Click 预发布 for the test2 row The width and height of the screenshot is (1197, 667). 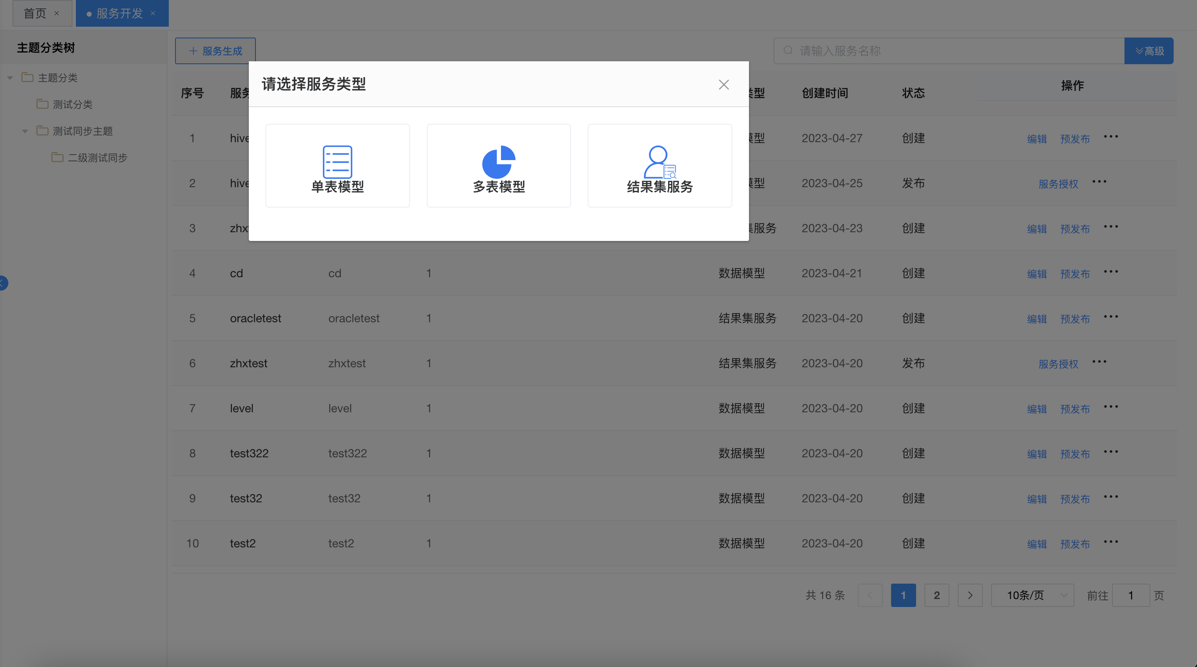point(1075,544)
